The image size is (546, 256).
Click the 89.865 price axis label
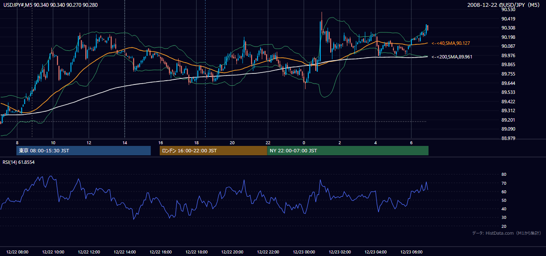(508, 64)
